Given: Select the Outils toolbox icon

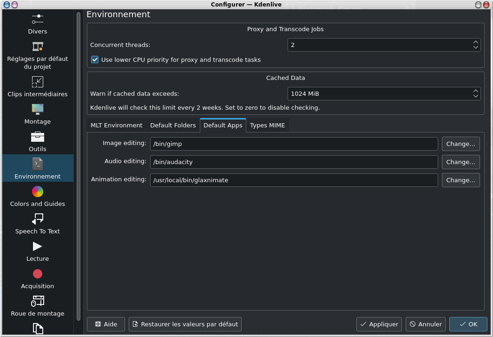Looking at the screenshot, I should (x=38, y=137).
